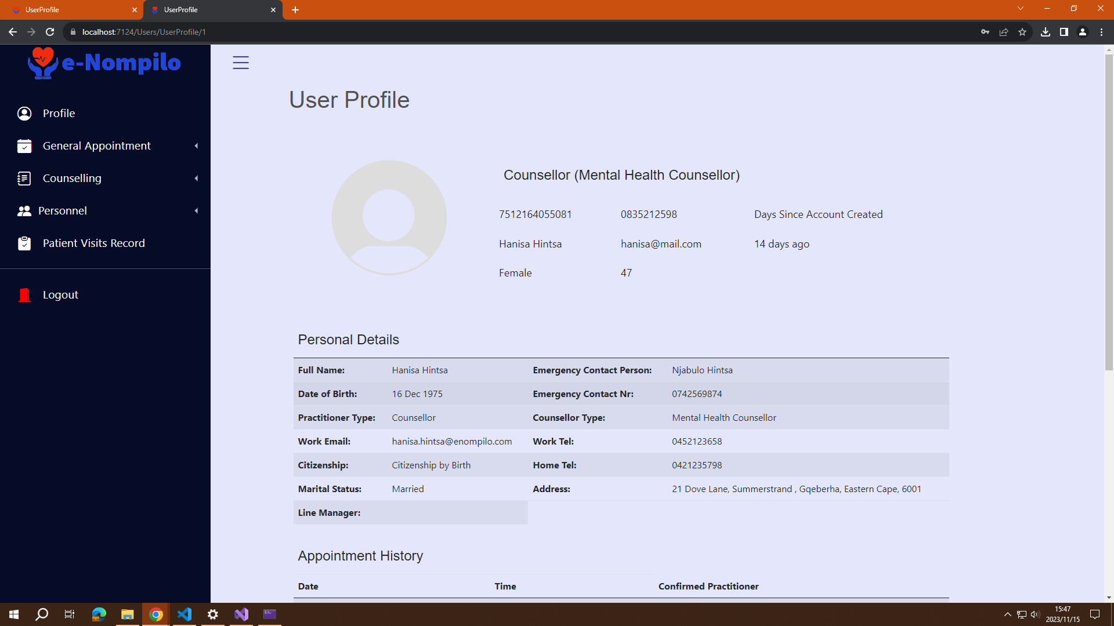Open Windows Start menu
The height and width of the screenshot is (626, 1114).
14,614
